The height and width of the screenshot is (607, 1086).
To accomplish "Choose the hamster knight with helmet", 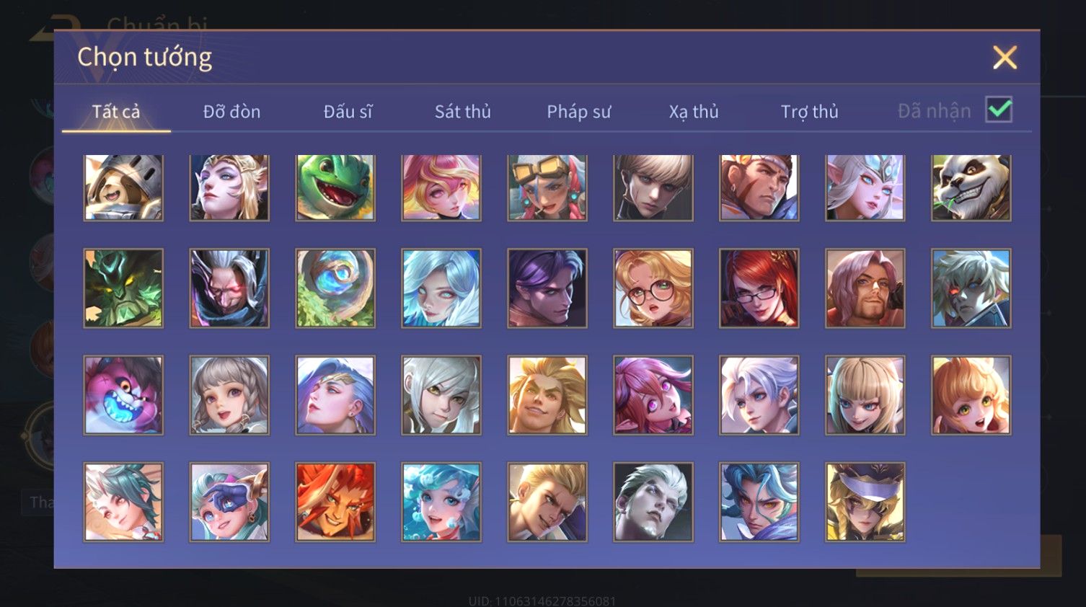I will 123,187.
